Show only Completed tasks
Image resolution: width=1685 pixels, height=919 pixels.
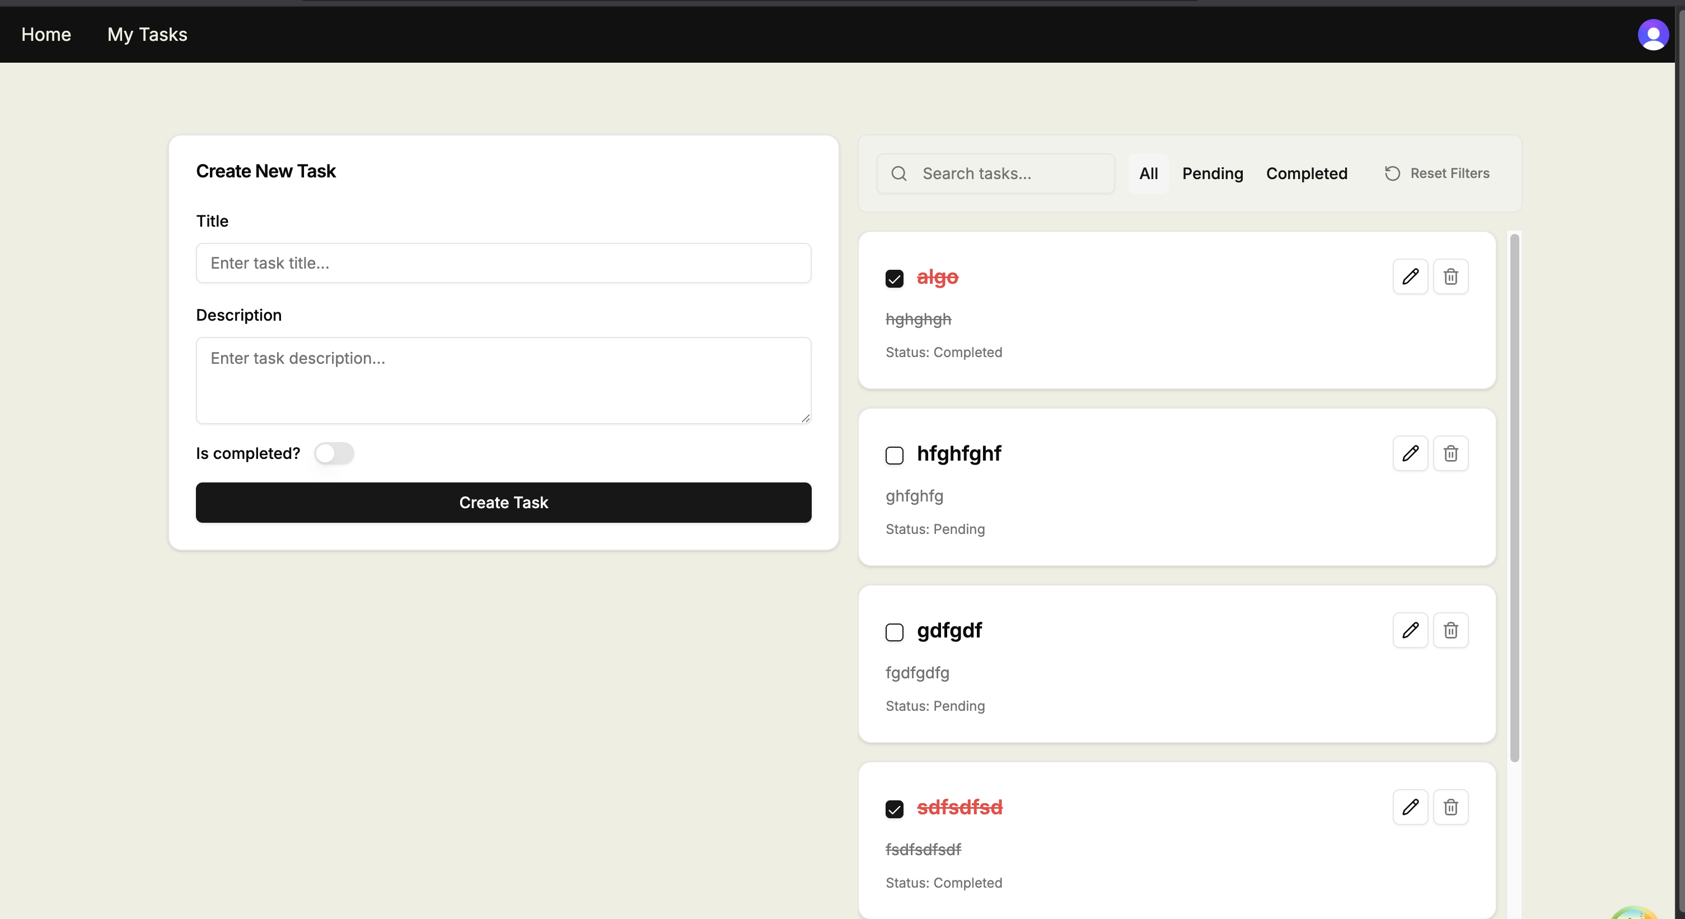1306,174
